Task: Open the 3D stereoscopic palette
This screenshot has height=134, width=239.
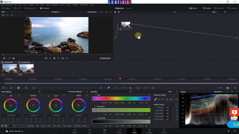Action: point(153,88)
